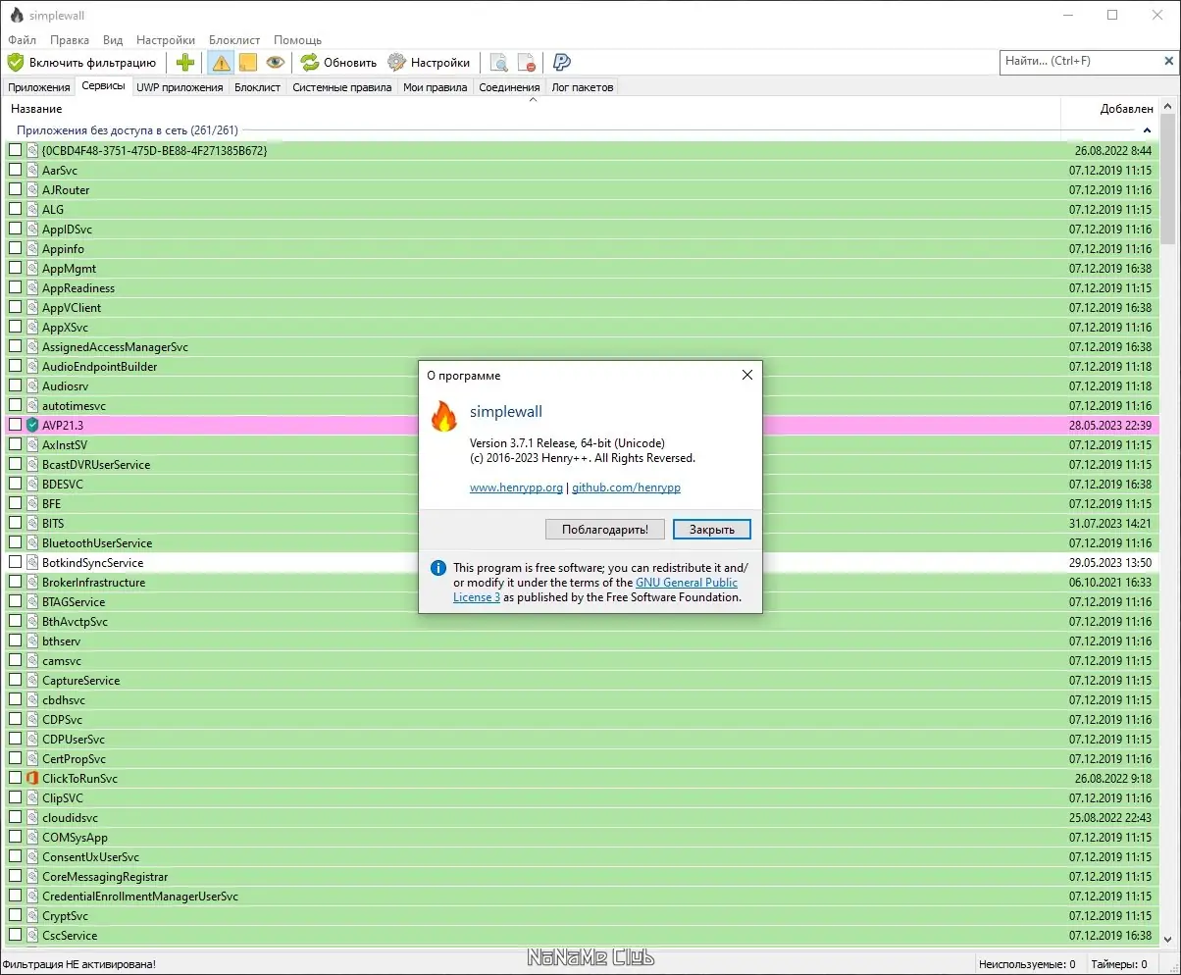1181x975 pixels.
Task: Select CaptureService row
Action: pos(581,680)
